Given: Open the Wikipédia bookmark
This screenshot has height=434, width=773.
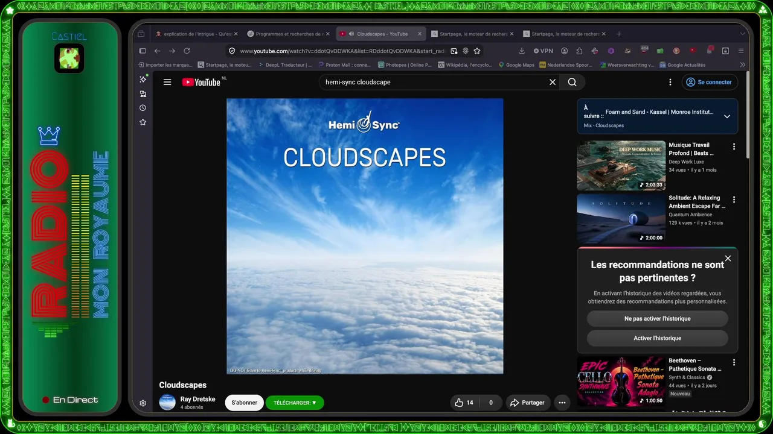Looking at the screenshot, I should (x=465, y=64).
